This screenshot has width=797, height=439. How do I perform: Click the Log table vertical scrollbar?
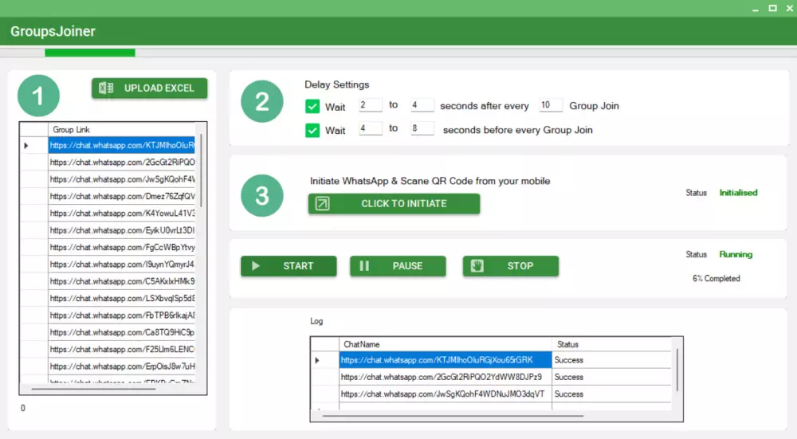point(677,370)
